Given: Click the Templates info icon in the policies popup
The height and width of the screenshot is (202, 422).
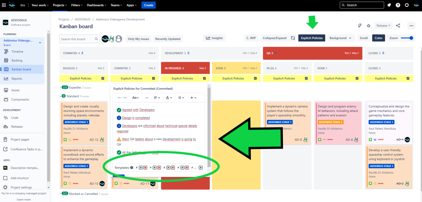Looking at the screenshot, I should click(132, 168).
